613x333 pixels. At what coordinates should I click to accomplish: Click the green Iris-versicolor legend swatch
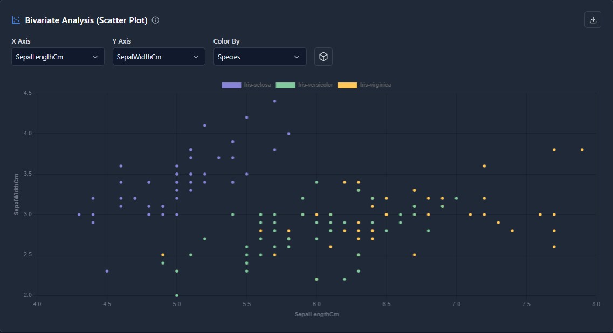285,85
